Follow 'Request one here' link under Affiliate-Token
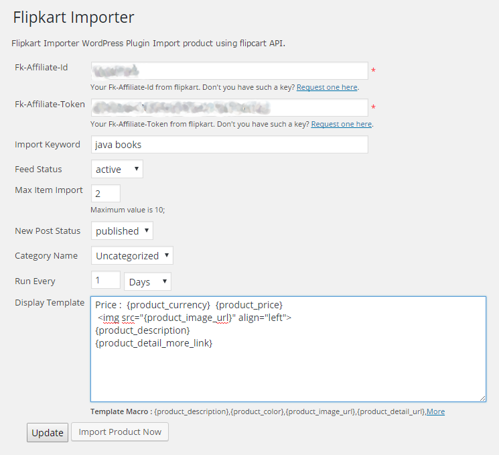 (x=342, y=124)
